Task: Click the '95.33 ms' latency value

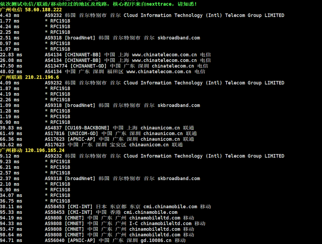Action: point(11,212)
